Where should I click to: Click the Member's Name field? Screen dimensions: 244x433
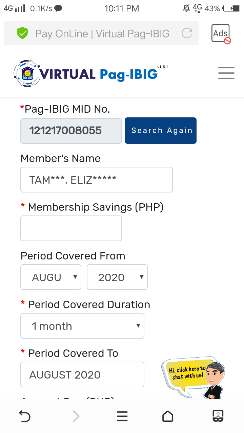coord(97,180)
